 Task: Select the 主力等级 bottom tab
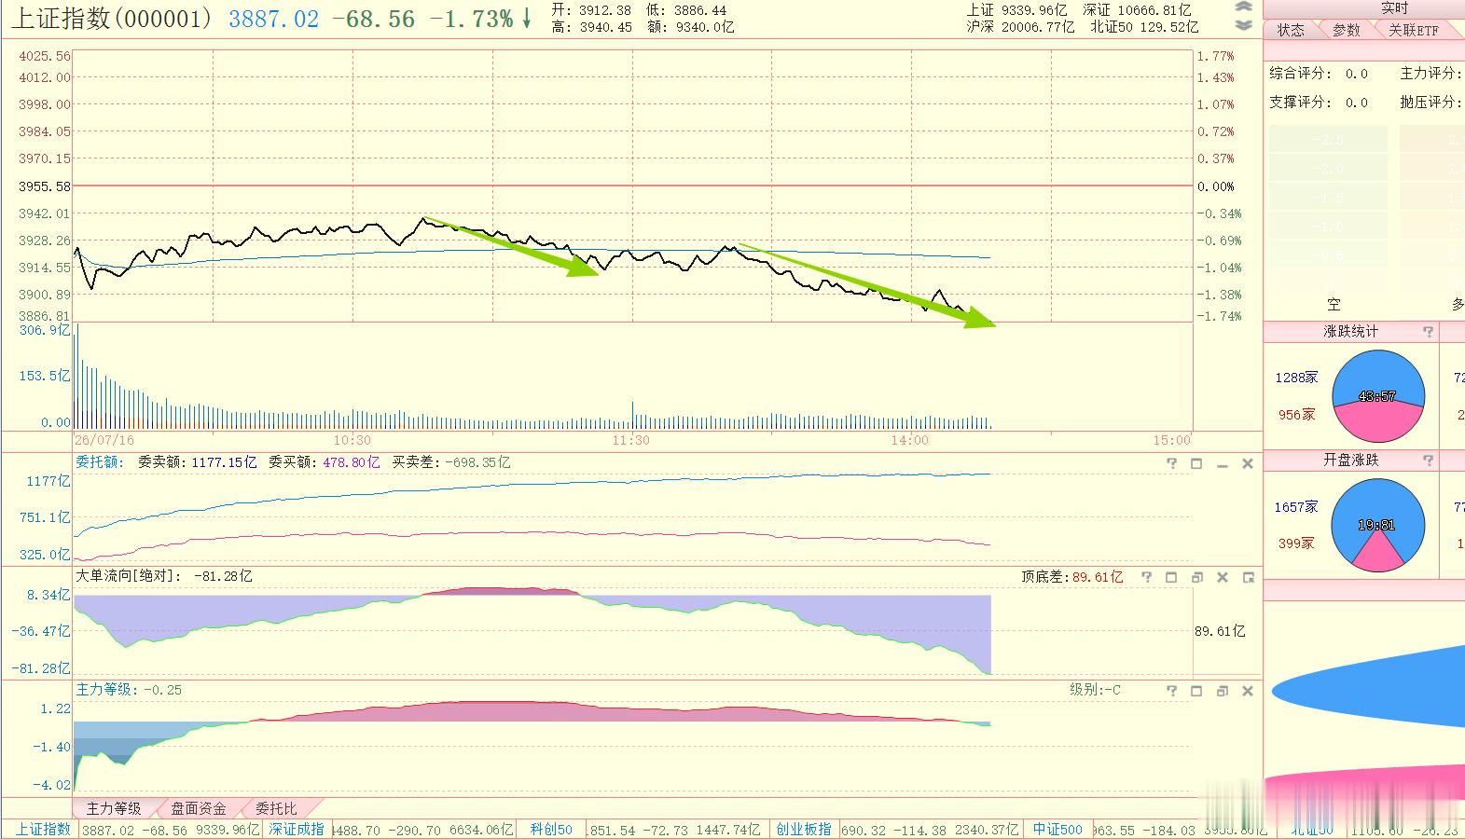(x=114, y=808)
